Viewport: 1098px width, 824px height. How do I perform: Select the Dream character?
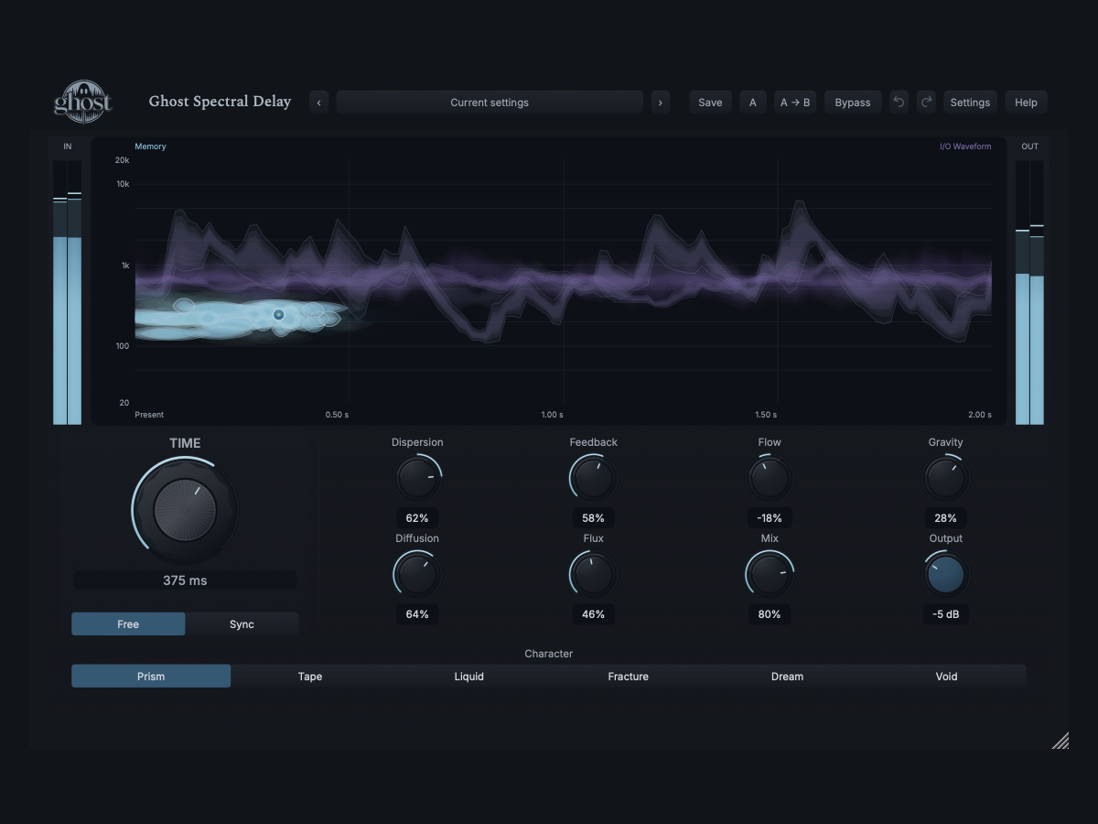(787, 677)
